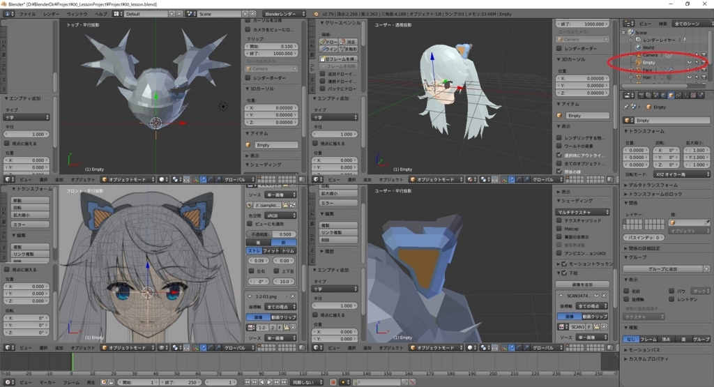The image size is (714, 387).
Task: Toggle the 視点に揃える checkbox in top-left tool panel
Action: (7, 144)
